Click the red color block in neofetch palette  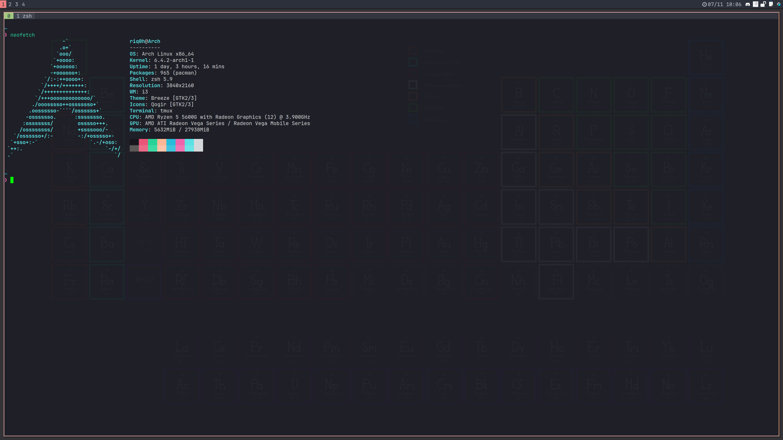(x=143, y=145)
